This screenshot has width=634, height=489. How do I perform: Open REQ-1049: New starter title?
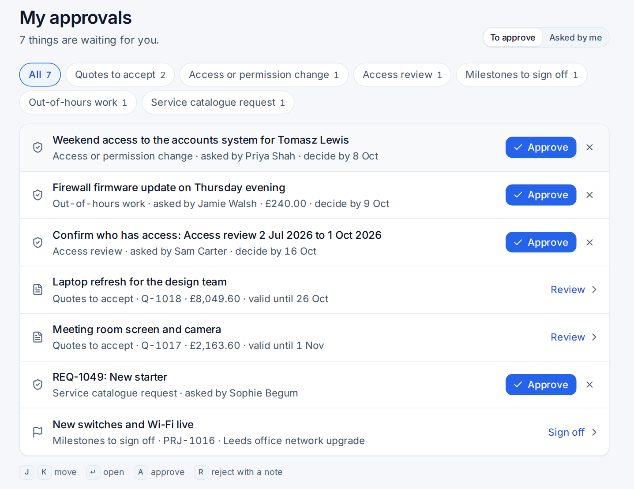pos(110,377)
